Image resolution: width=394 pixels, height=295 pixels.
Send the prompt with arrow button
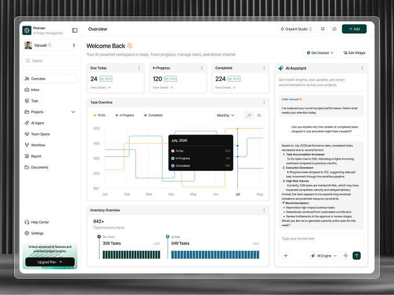point(357,256)
